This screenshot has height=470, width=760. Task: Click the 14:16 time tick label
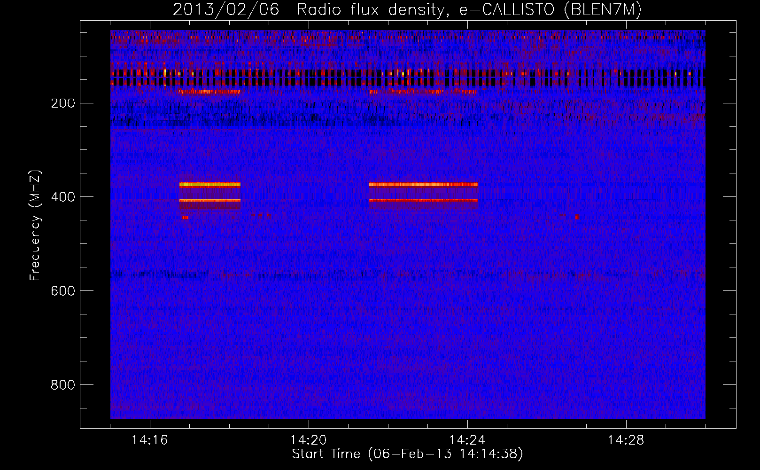pyautogui.click(x=149, y=440)
